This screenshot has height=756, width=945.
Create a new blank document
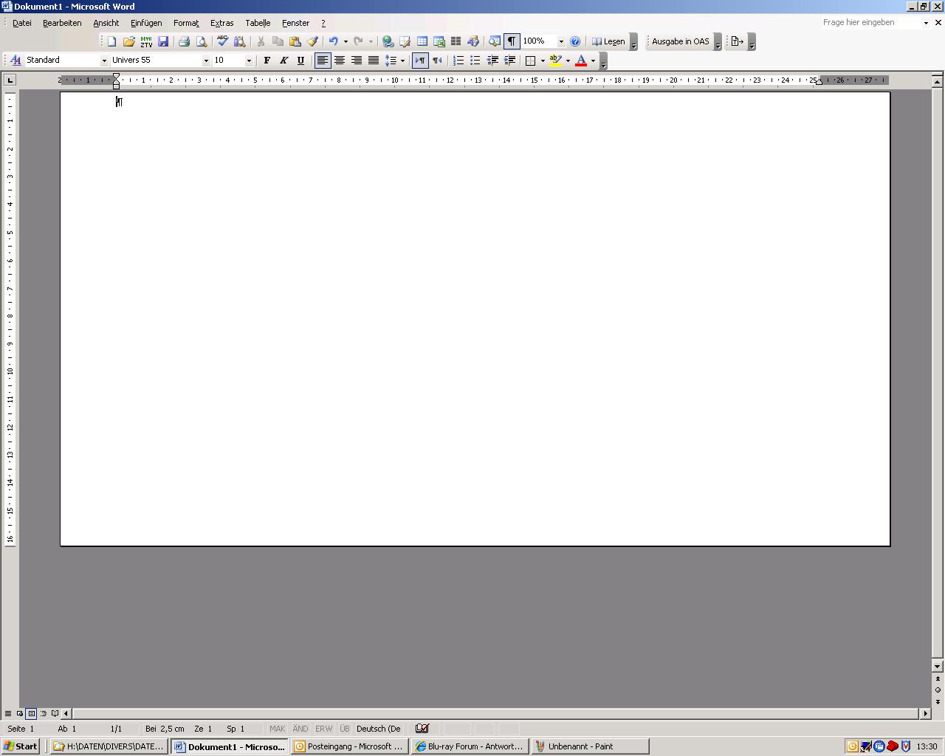click(x=112, y=41)
